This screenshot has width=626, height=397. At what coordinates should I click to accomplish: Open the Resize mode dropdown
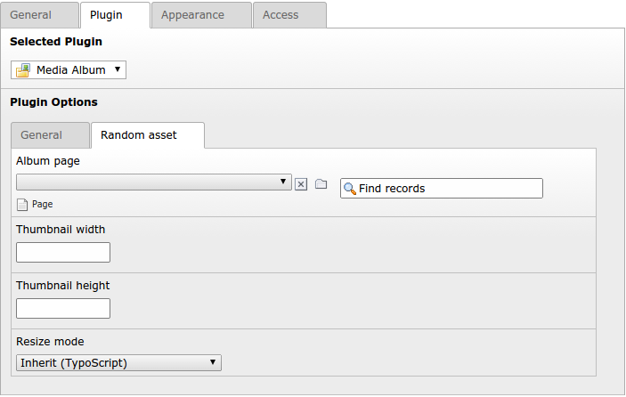(x=118, y=362)
